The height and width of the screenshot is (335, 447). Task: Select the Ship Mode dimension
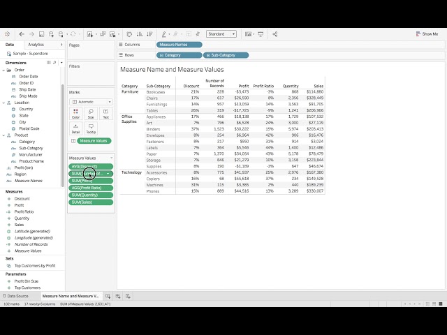(28, 96)
